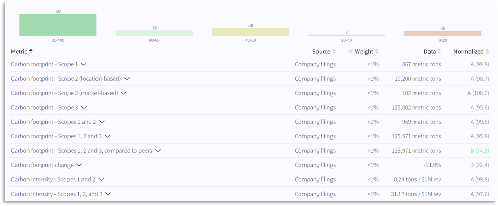498x206 pixels.
Task: Sort by Source column sort icon
Action: click(334, 52)
